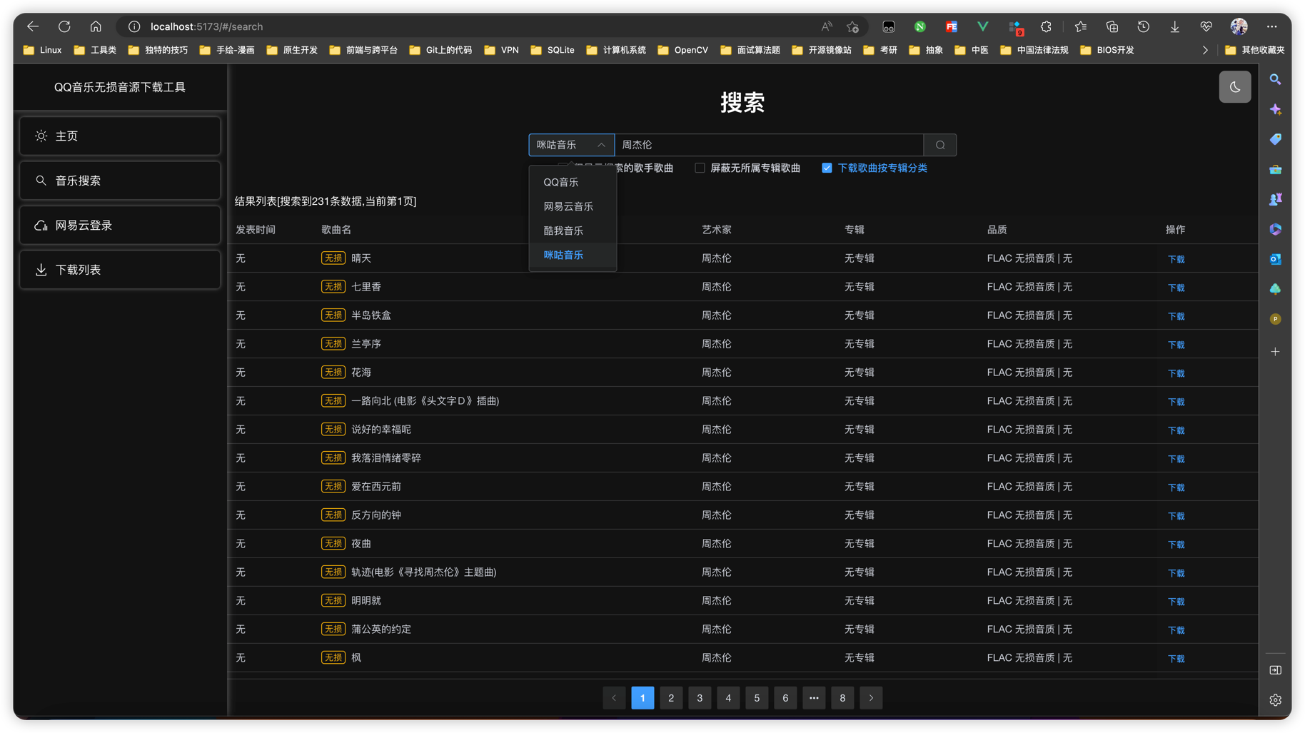Image resolution: width=1305 pixels, height=733 pixels.
Task: Download the song 夜曲
Action: 1176,545
